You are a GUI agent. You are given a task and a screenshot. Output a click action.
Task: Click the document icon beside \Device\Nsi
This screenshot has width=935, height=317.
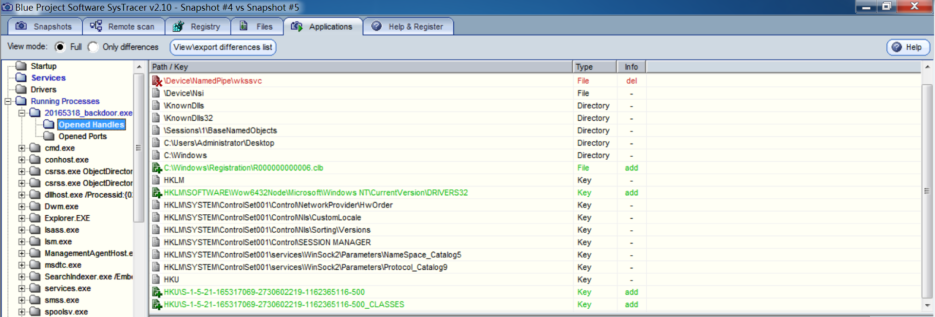pyautogui.click(x=156, y=93)
